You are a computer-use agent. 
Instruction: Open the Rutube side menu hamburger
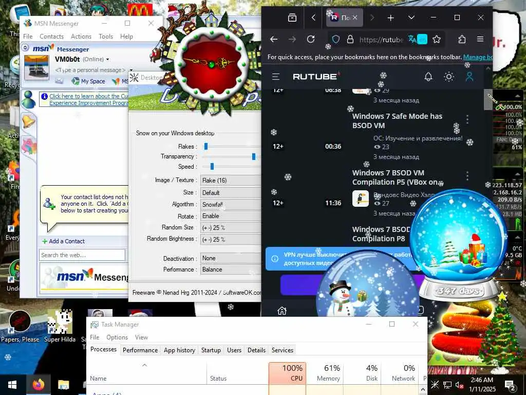pos(275,77)
